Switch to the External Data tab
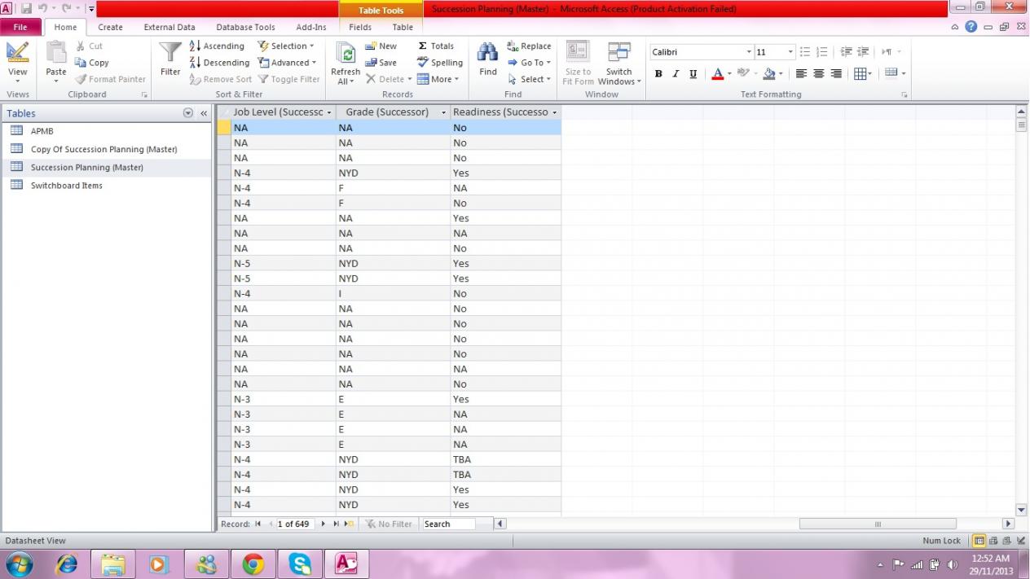Image resolution: width=1030 pixels, height=579 pixels. click(169, 27)
